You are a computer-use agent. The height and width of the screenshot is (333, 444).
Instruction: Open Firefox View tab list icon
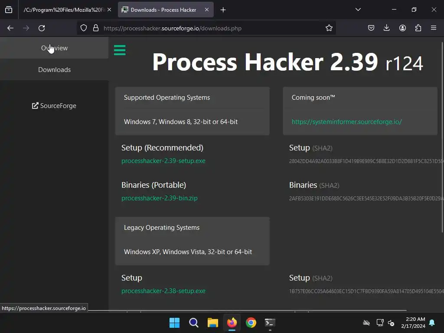9,10
